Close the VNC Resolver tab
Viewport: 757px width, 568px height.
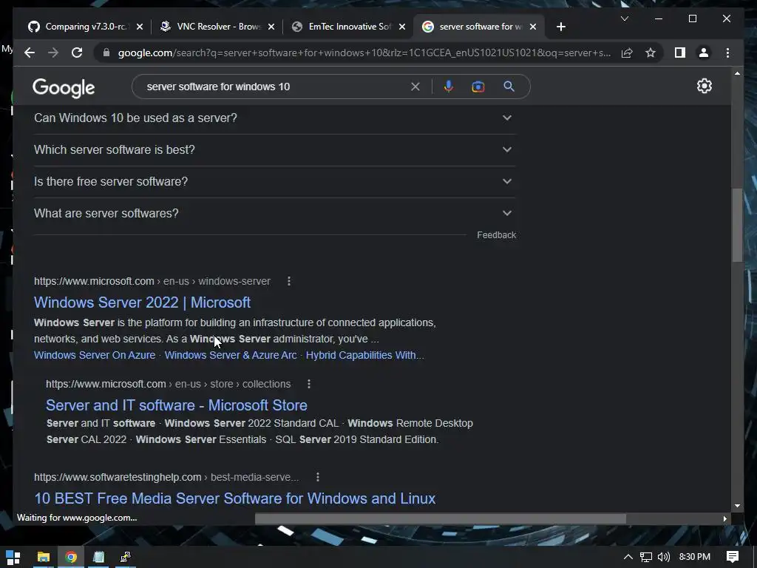pyautogui.click(x=271, y=27)
